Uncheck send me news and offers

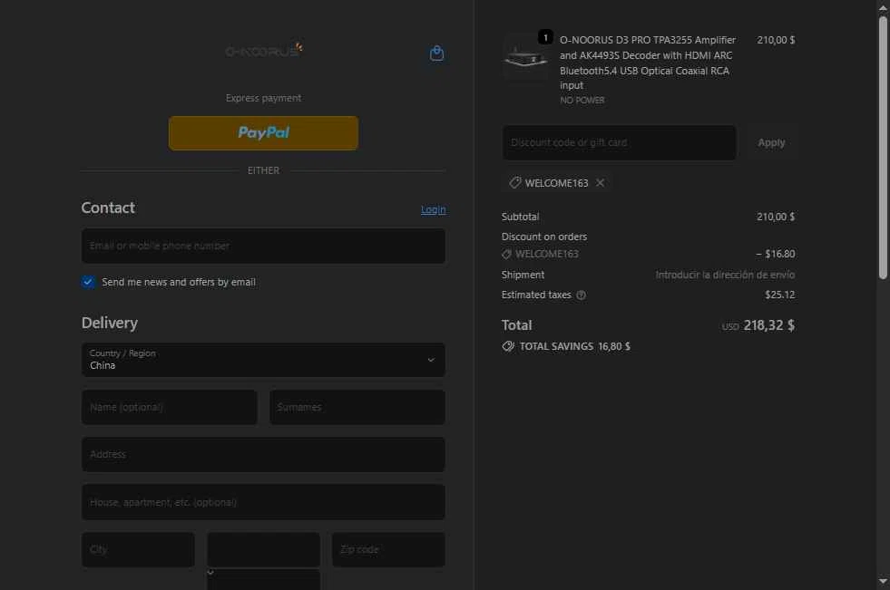[88, 282]
